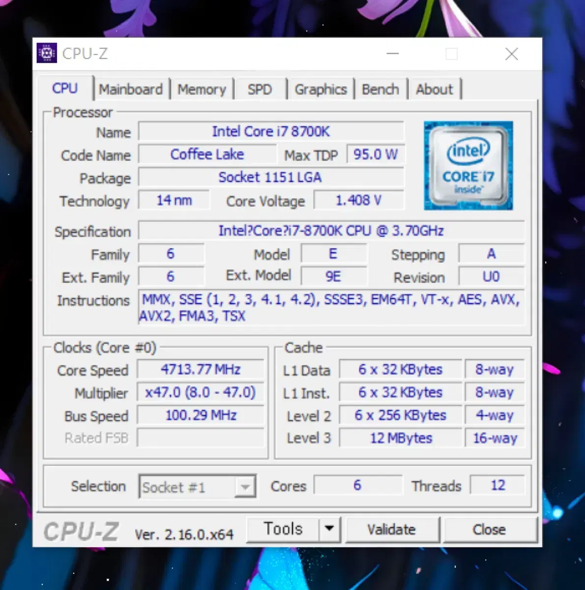
Task: Click the Ext. Family value 6
Action: 171,276
